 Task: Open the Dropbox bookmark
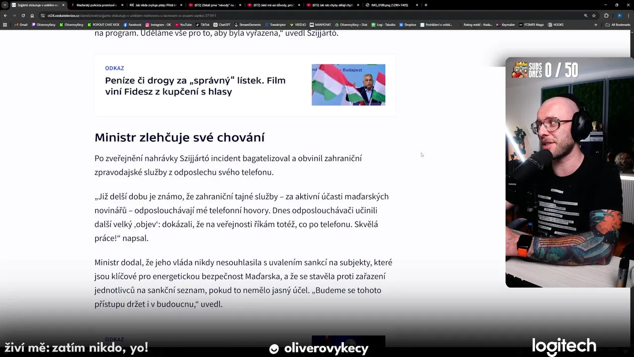pyautogui.click(x=408, y=24)
